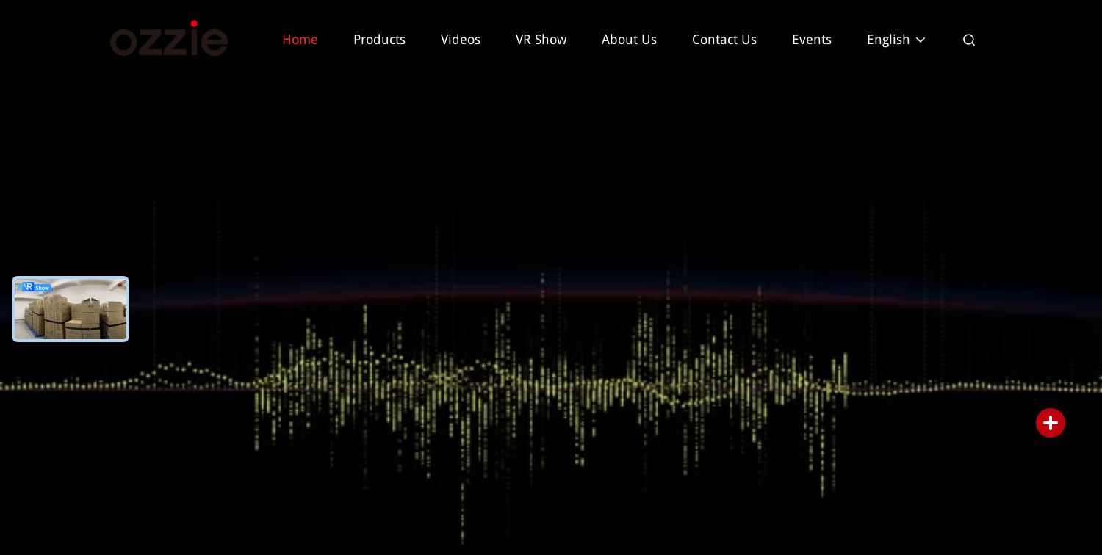Viewport: 1102px width, 555px height.
Task: Click the chevron next to English
Action: (x=921, y=40)
